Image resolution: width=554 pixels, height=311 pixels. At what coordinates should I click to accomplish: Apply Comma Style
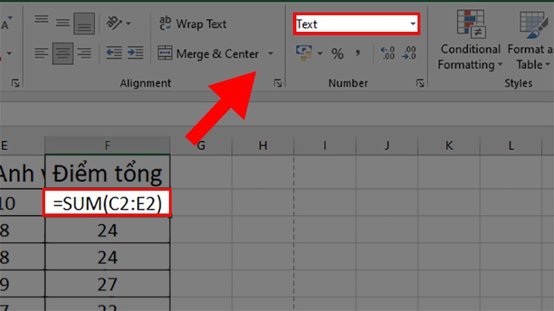pyautogui.click(x=358, y=54)
